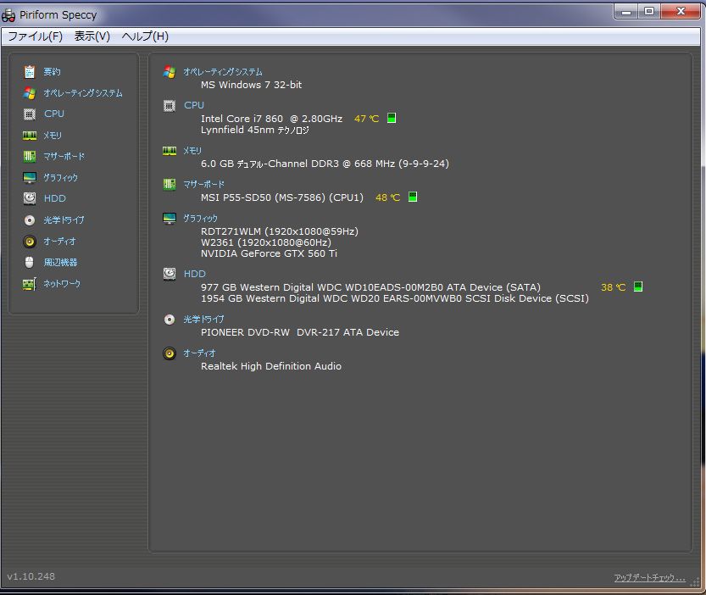
Task: Click the メモリ RAM icon in sidebar
Action: tap(30, 135)
